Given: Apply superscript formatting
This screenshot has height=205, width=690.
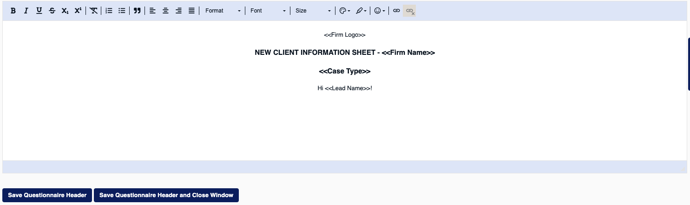Looking at the screenshot, I should (78, 11).
